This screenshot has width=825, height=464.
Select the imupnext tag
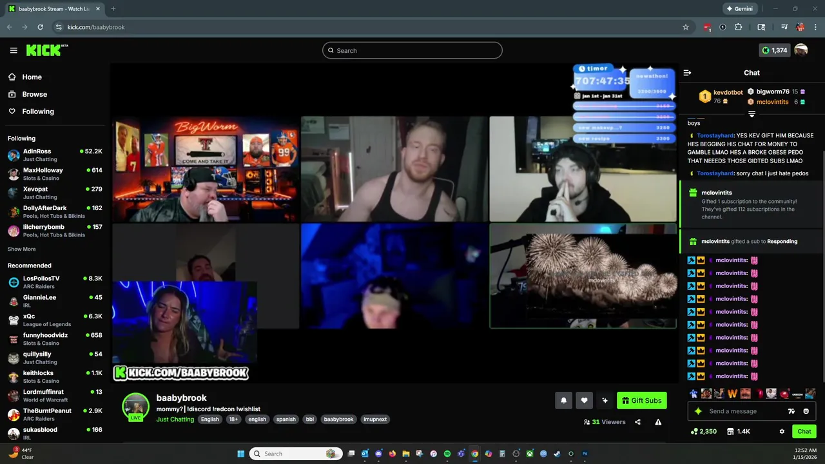tap(375, 419)
